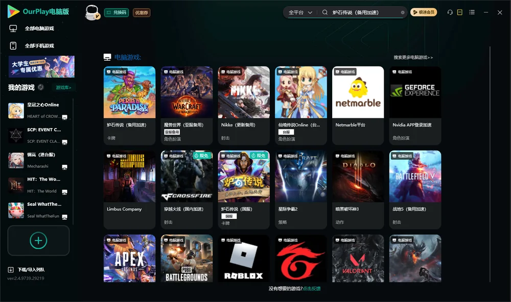
Task: Open 下载/导入列队 download queue
Action: (31, 269)
